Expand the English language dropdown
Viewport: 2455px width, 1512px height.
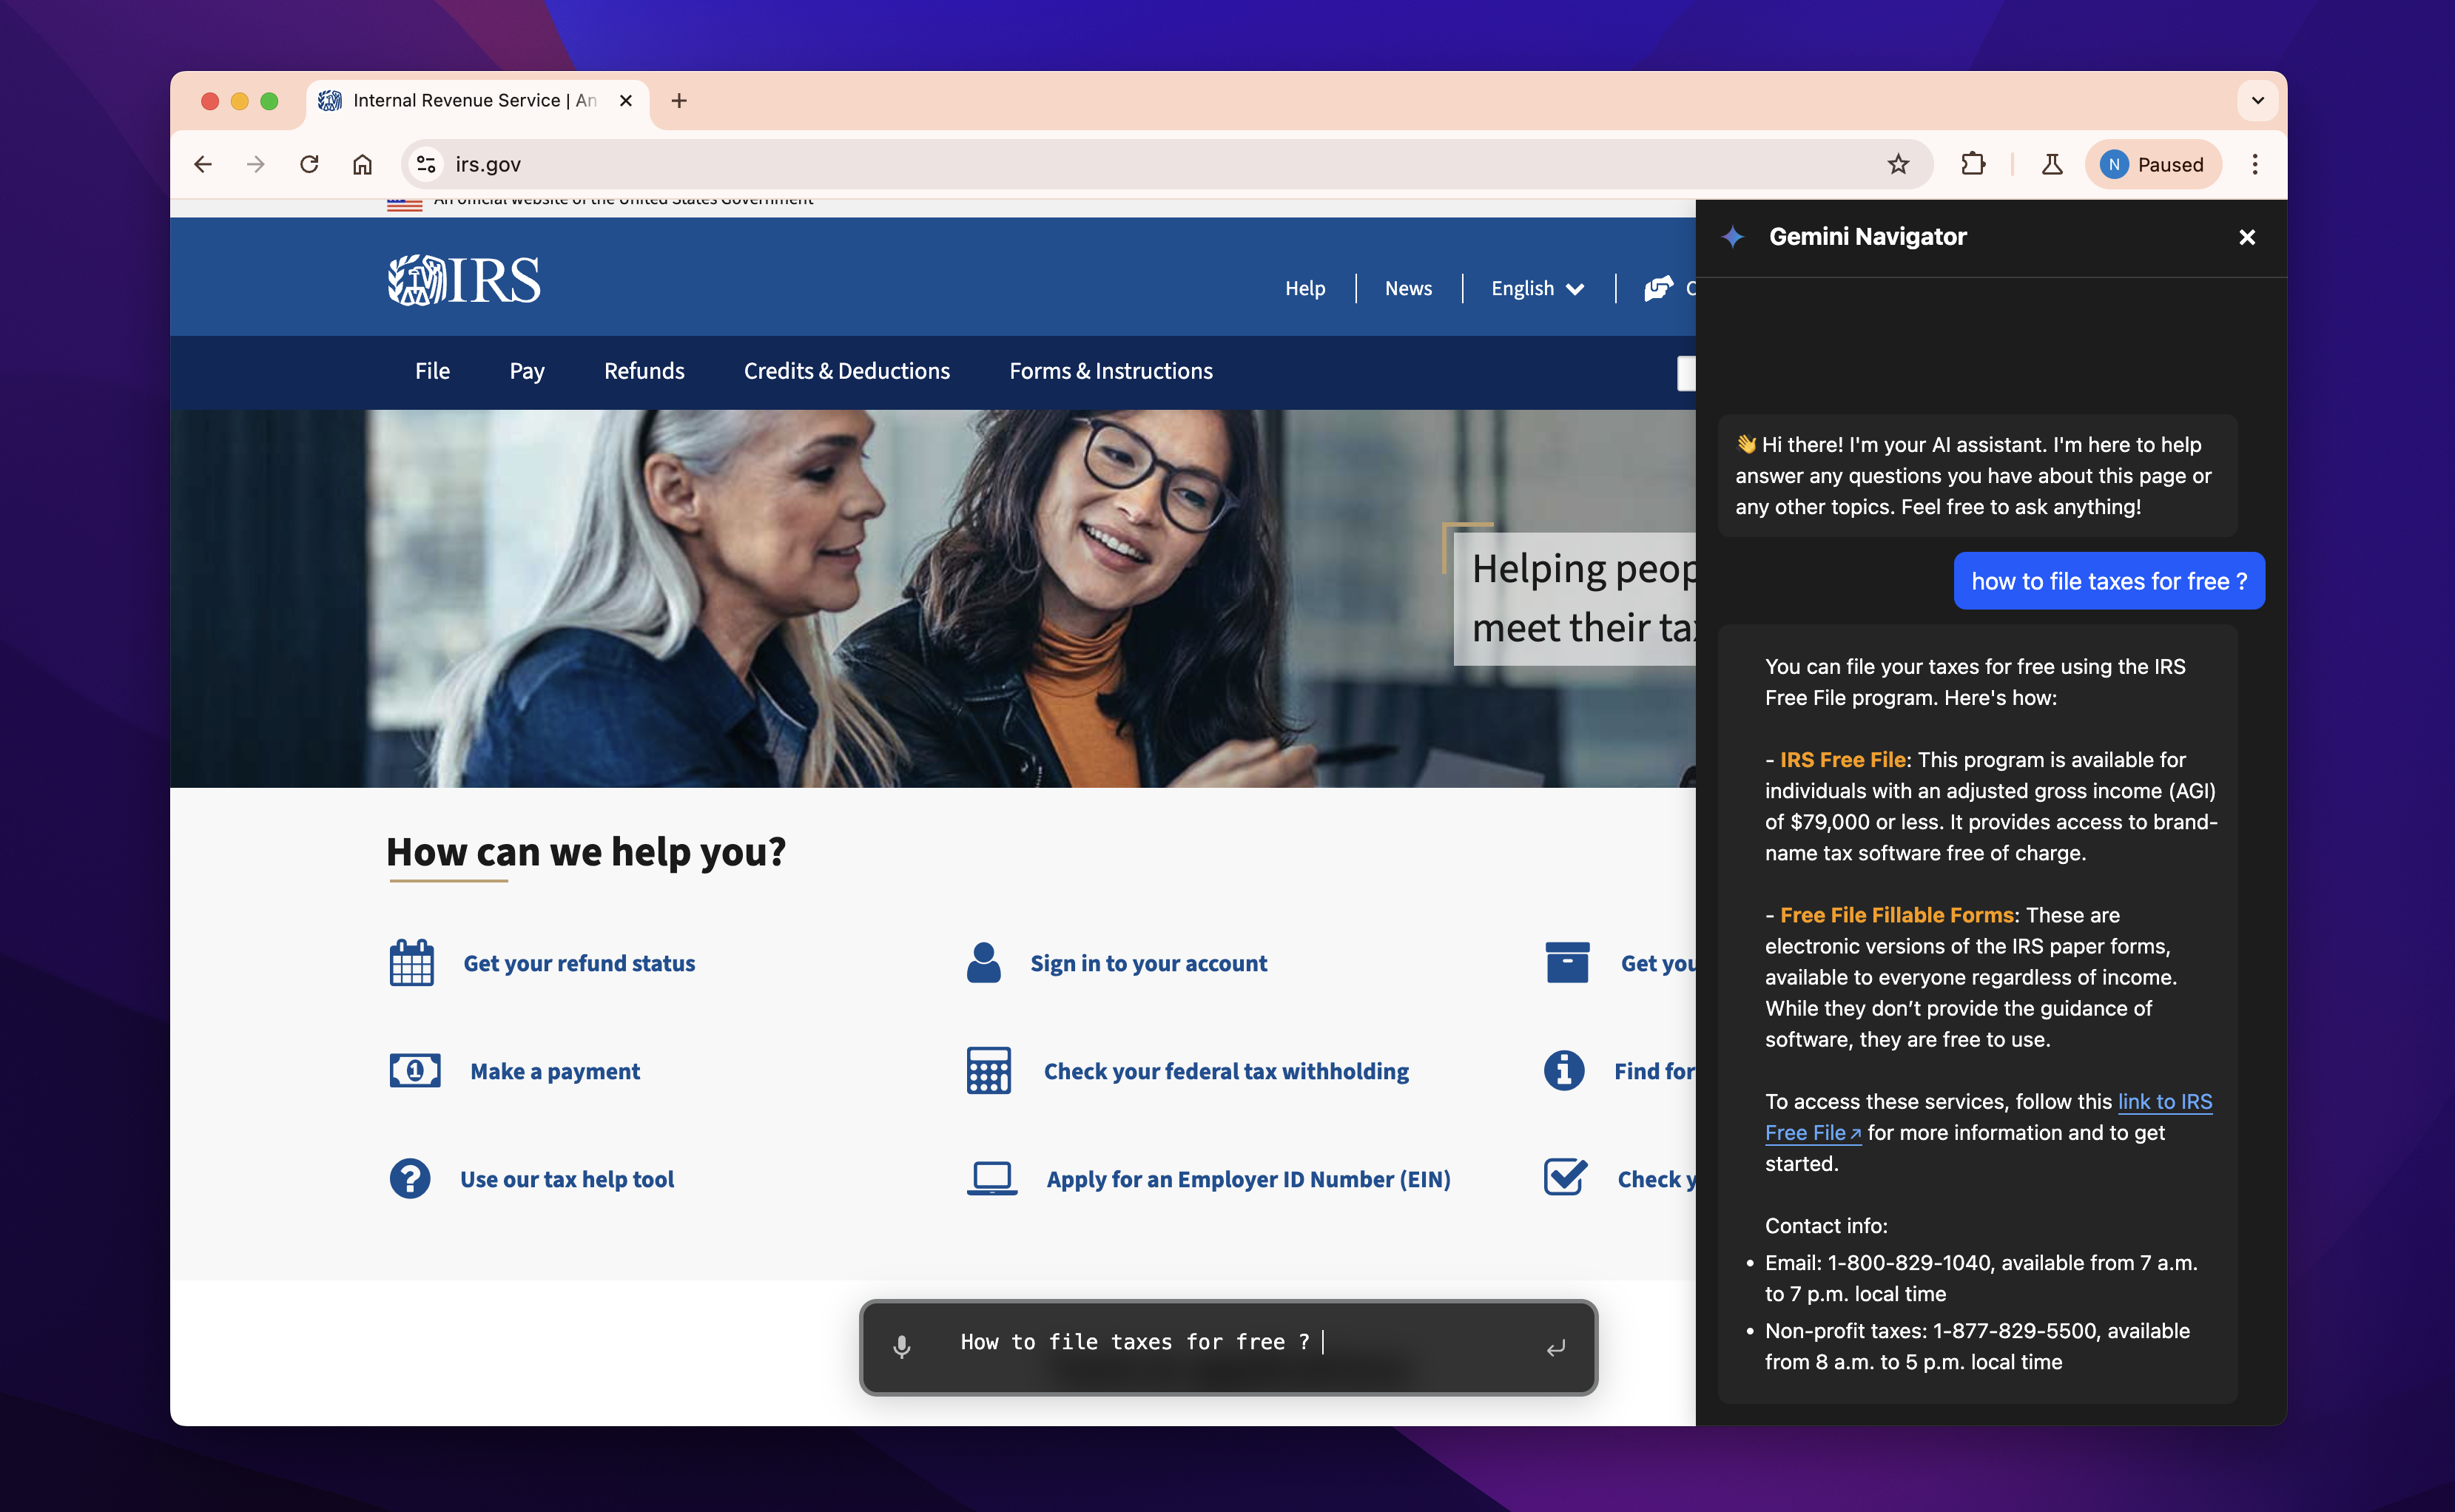click(1537, 288)
